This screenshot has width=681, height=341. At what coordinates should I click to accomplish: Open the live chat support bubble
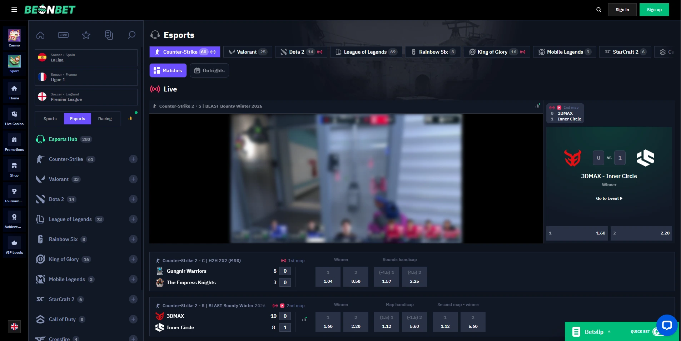coord(667,325)
